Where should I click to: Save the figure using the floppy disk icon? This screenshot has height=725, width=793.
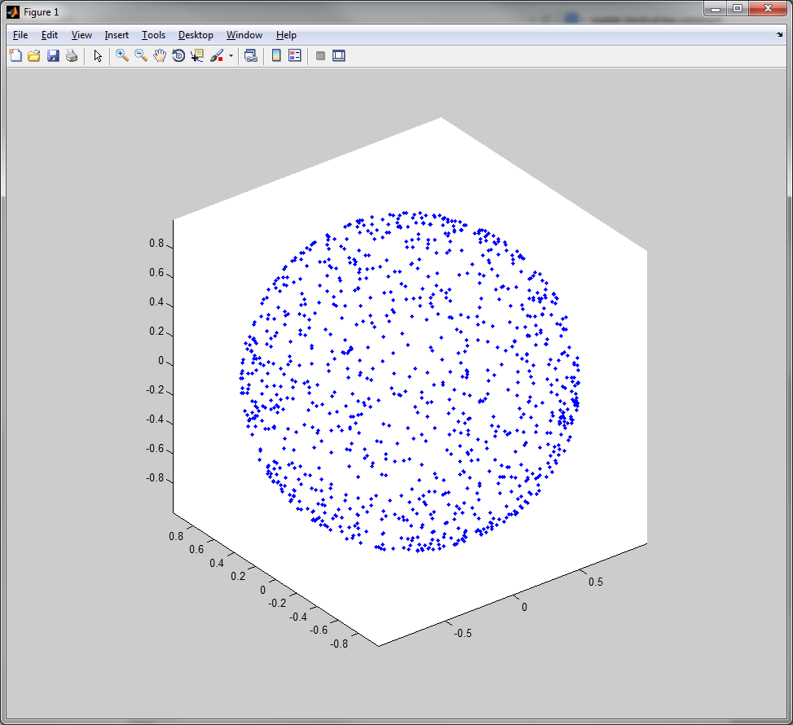pos(53,55)
